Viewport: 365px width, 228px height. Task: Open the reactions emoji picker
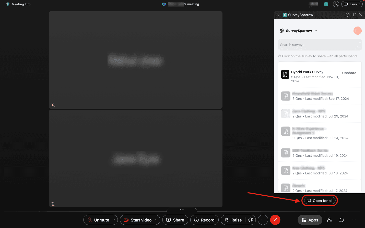point(251,220)
